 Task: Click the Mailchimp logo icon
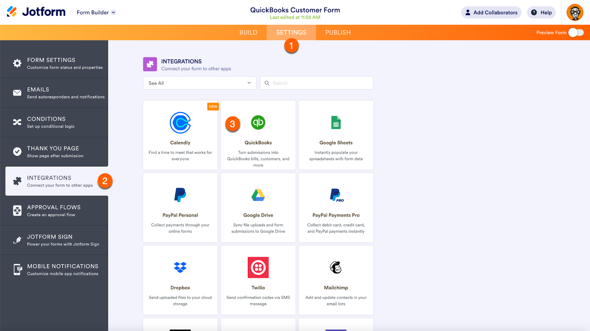(336, 267)
